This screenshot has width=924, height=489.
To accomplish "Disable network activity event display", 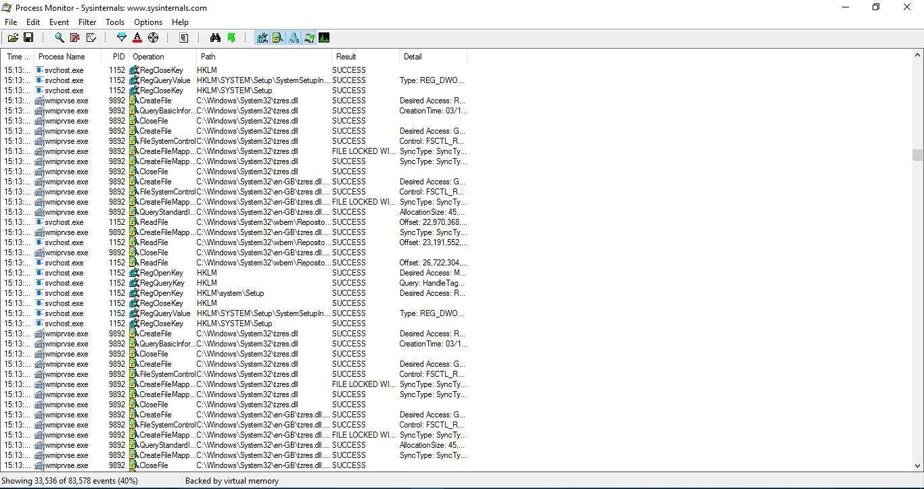I will [294, 37].
